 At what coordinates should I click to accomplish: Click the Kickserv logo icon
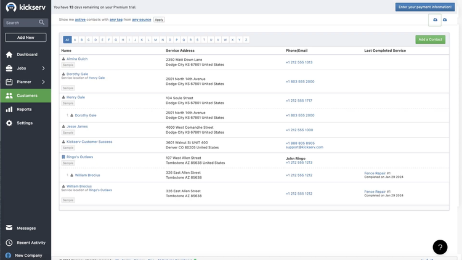11,7
